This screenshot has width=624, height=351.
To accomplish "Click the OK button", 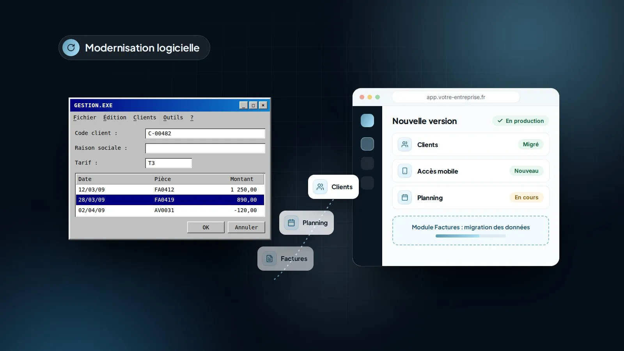I will pyautogui.click(x=206, y=227).
